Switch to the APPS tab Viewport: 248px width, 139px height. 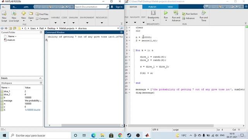pyautogui.click(x=26, y=7)
